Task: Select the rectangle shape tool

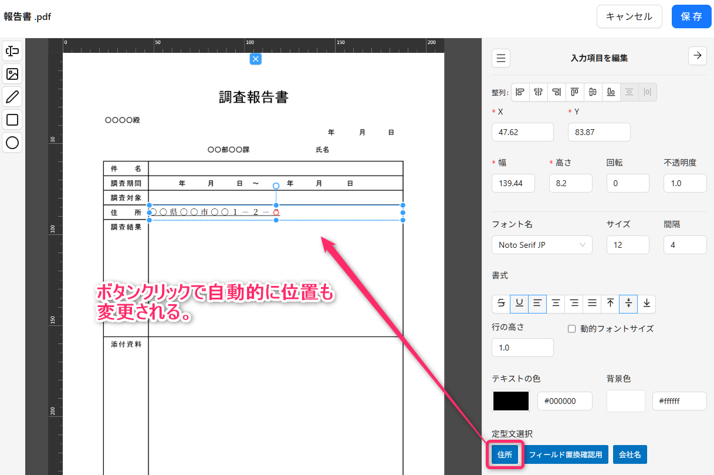Action: pos(12,120)
